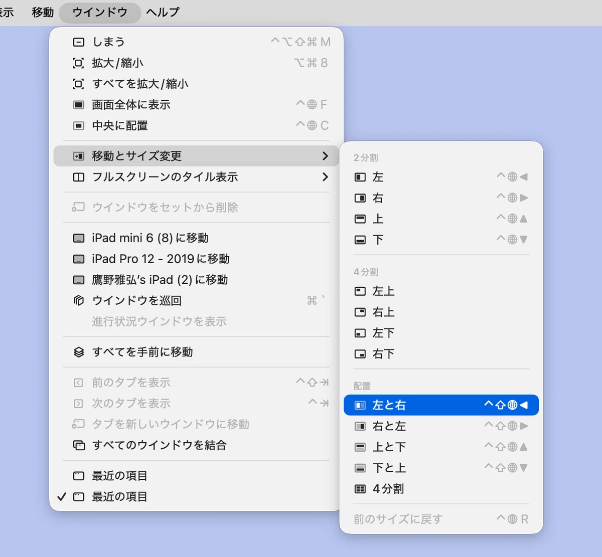Choose the highlighted 左と右 arrangement
602x557 pixels.
[441, 405]
